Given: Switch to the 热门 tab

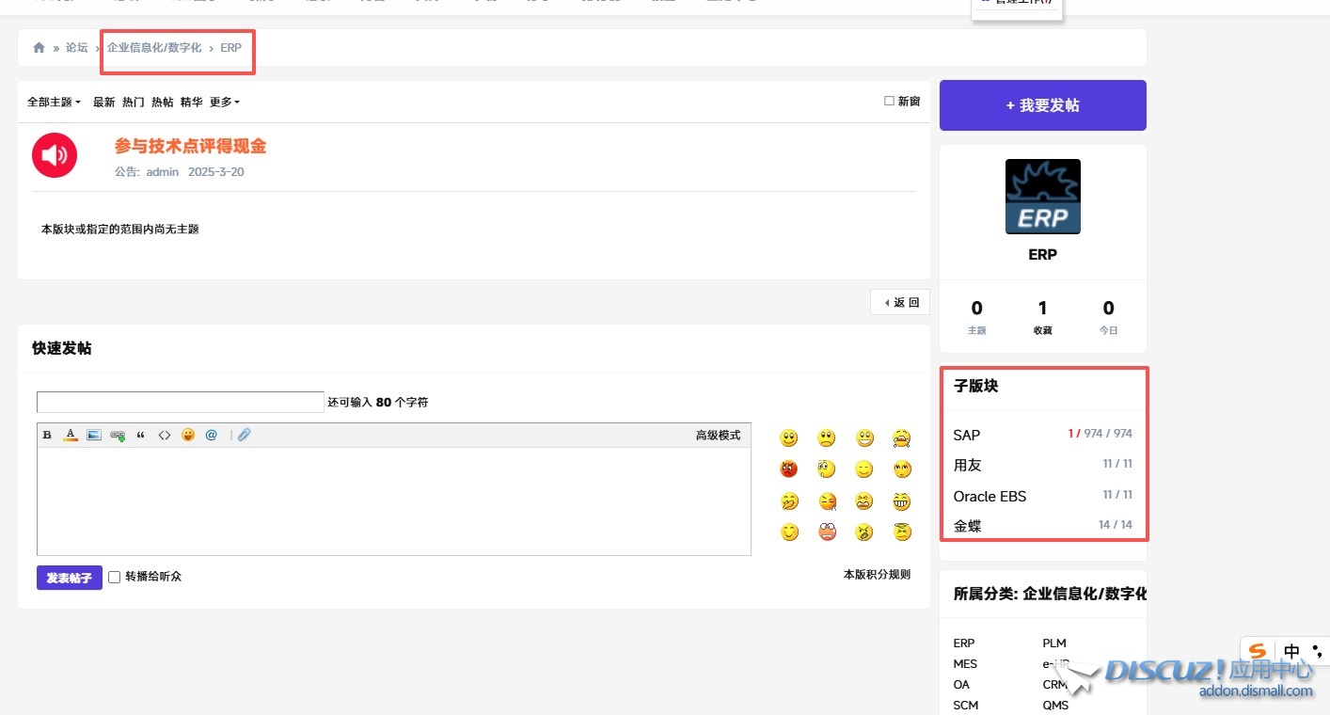Looking at the screenshot, I should click(x=134, y=103).
